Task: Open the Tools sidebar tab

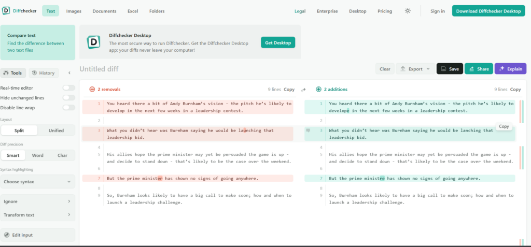Action: click(x=13, y=72)
